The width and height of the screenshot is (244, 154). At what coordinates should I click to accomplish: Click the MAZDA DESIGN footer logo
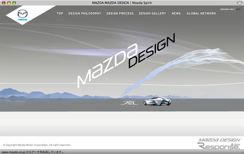click(x=219, y=140)
